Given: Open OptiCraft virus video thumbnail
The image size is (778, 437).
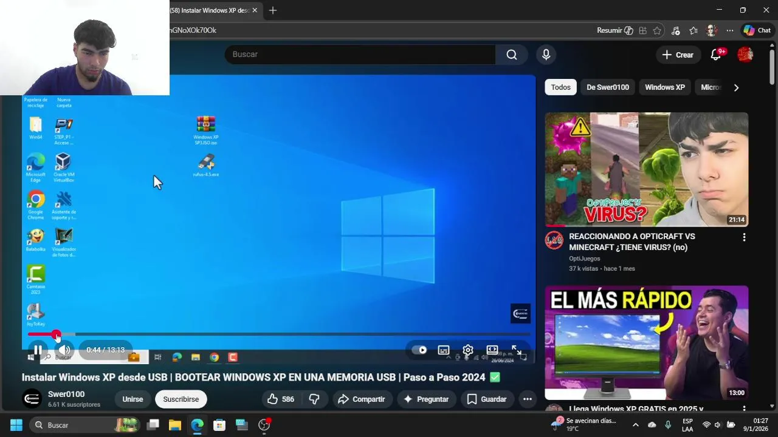Looking at the screenshot, I should (647, 169).
